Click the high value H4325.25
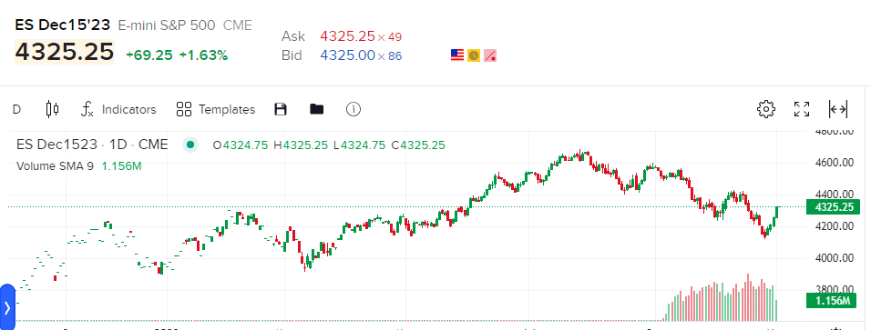The image size is (871, 330). click(x=301, y=145)
